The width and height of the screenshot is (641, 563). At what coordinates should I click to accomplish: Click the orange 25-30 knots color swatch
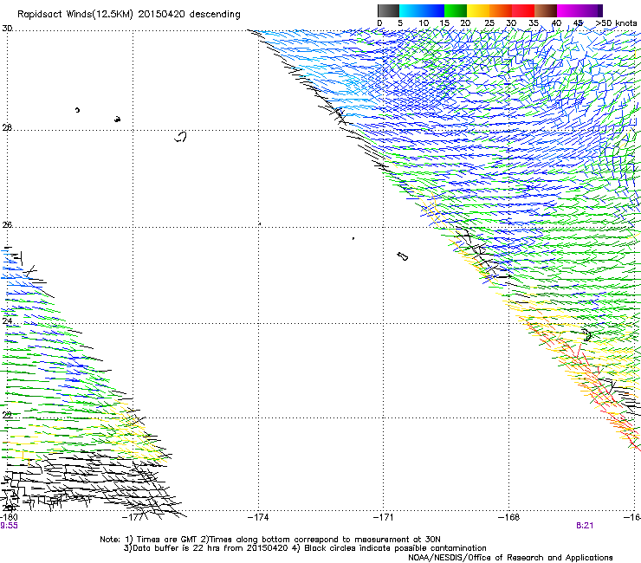click(x=501, y=10)
